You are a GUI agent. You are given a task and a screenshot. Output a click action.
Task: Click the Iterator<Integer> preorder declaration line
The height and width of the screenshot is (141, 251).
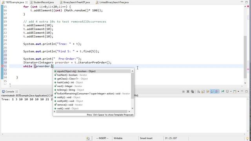(x=67, y=63)
